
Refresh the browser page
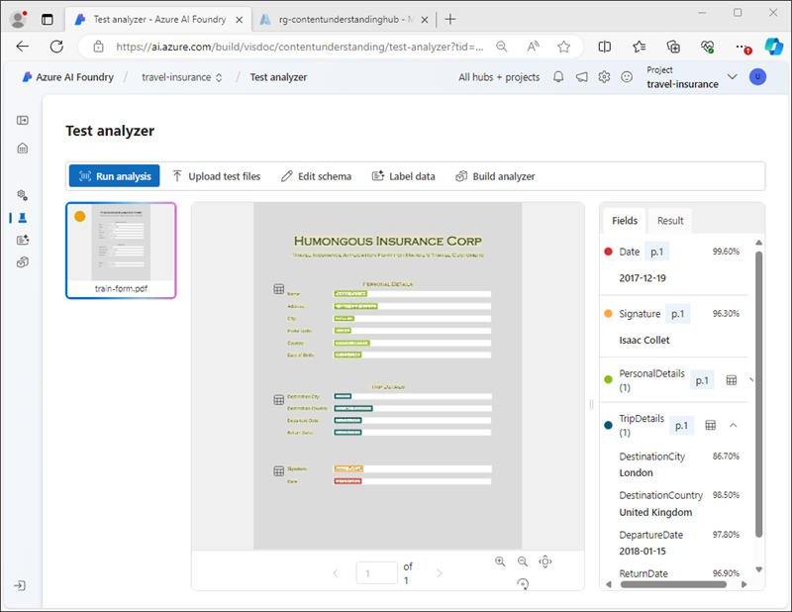56,47
